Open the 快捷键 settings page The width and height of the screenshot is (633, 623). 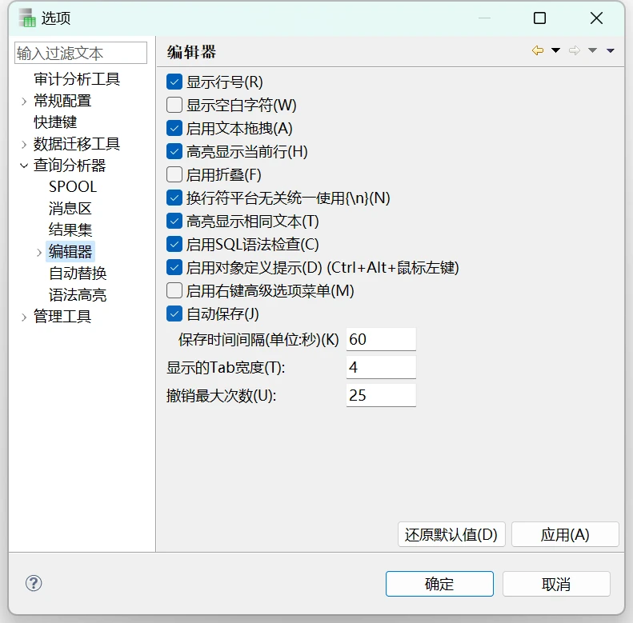click(x=55, y=122)
